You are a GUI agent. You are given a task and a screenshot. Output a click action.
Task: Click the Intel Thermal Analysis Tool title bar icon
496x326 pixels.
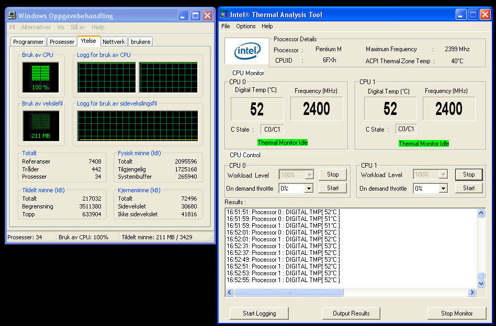(x=223, y=15)
